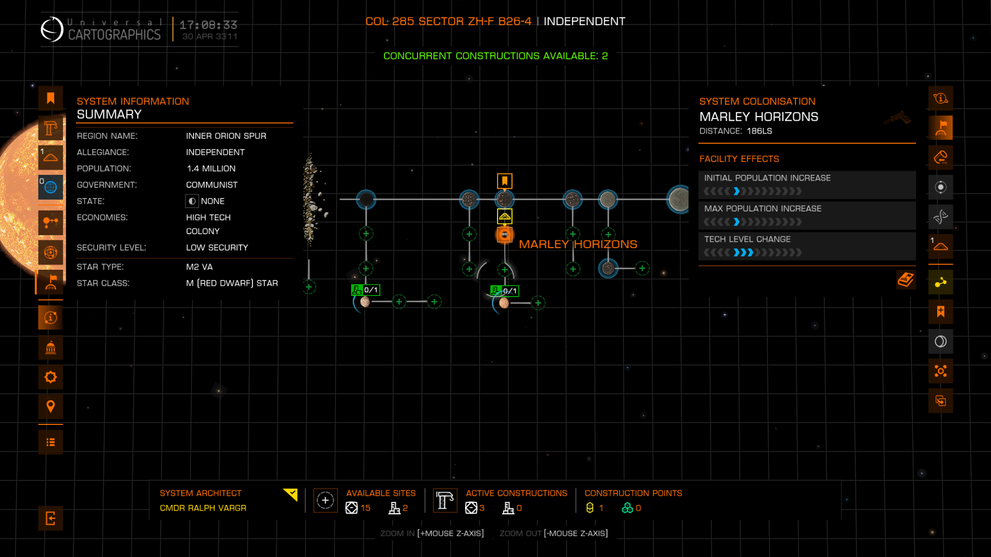Viewport: 991px width, 557px height.
Task: Open the bookmarks tab in left sidebar
Action: coord(51,98)
